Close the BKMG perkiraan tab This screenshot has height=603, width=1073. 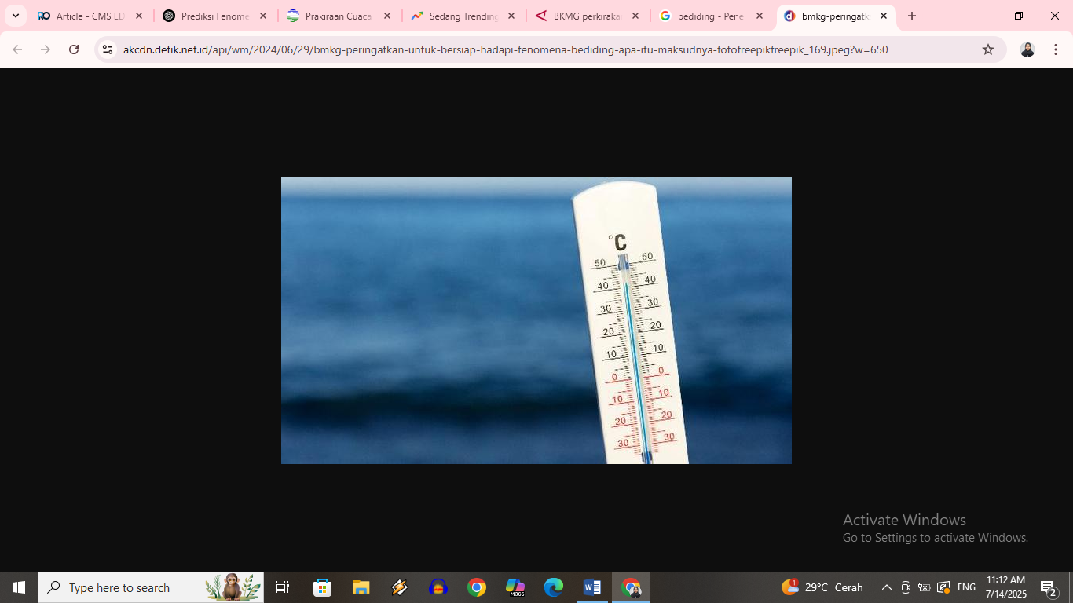click(635, 16)
